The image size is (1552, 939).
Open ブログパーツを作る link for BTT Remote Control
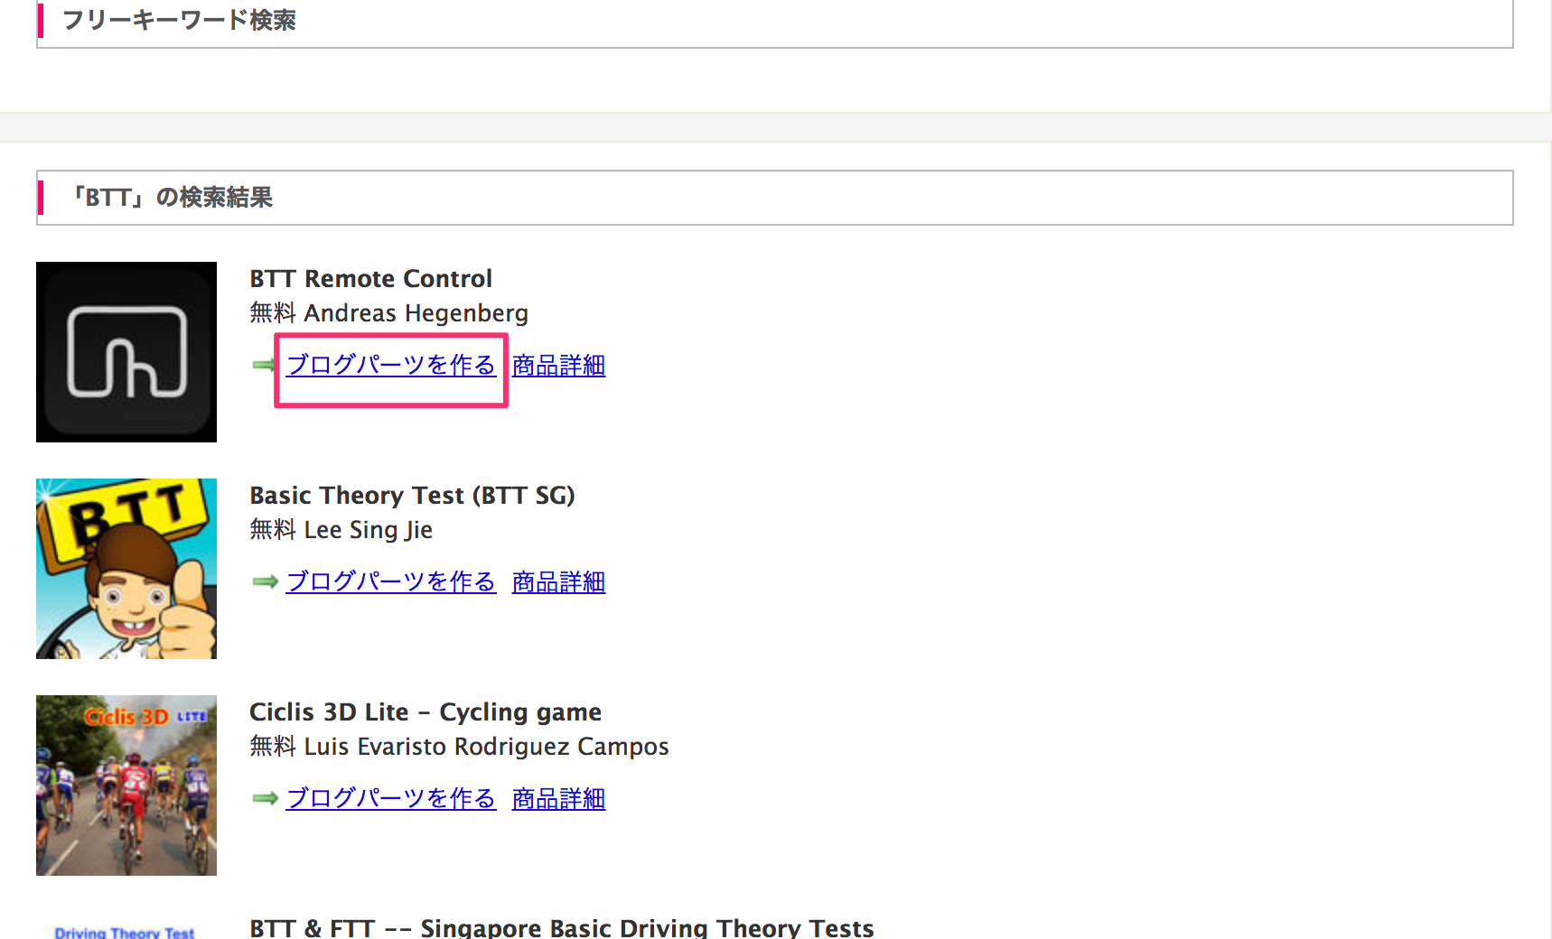pos(391,365)
